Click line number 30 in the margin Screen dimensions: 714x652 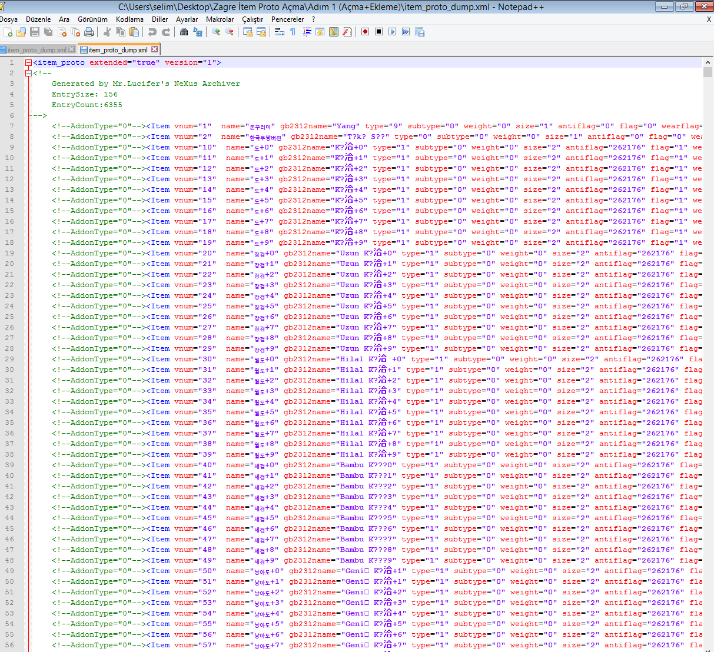(9, 370)
